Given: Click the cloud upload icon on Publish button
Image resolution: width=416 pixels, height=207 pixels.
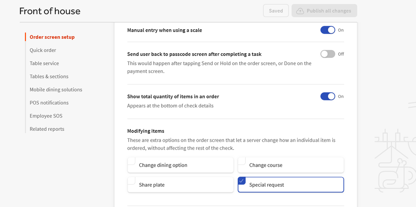Looking at the screenshot, I should click(x=300, y=11).
